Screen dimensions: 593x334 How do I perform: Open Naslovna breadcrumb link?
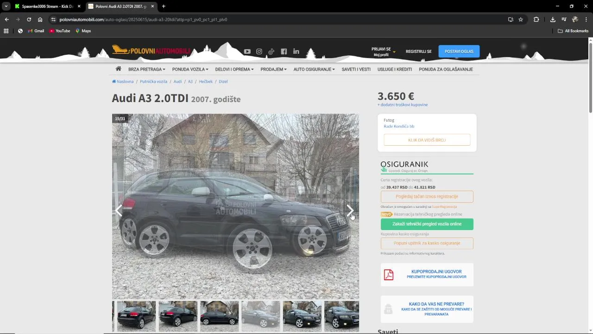(123, 82)
